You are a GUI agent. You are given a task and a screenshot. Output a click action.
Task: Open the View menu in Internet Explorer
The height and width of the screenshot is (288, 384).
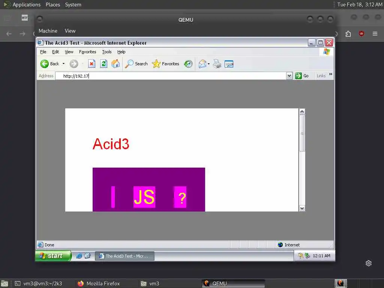click(x=69, y=52)
